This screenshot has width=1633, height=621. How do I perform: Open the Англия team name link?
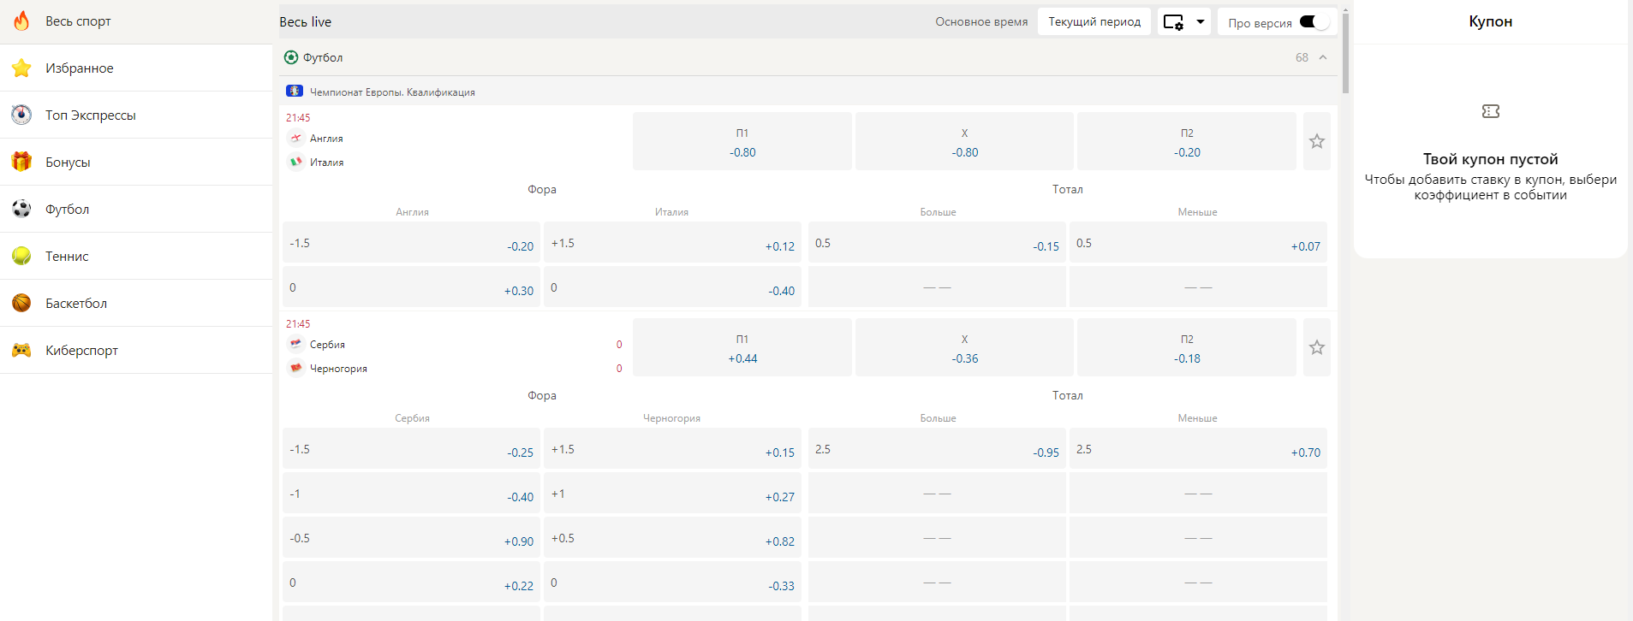click(x=326, y=139)
